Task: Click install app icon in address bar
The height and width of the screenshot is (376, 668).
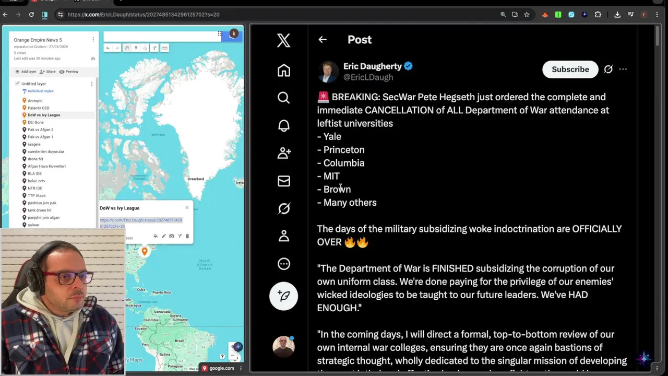Action: [x=515, y=15]
